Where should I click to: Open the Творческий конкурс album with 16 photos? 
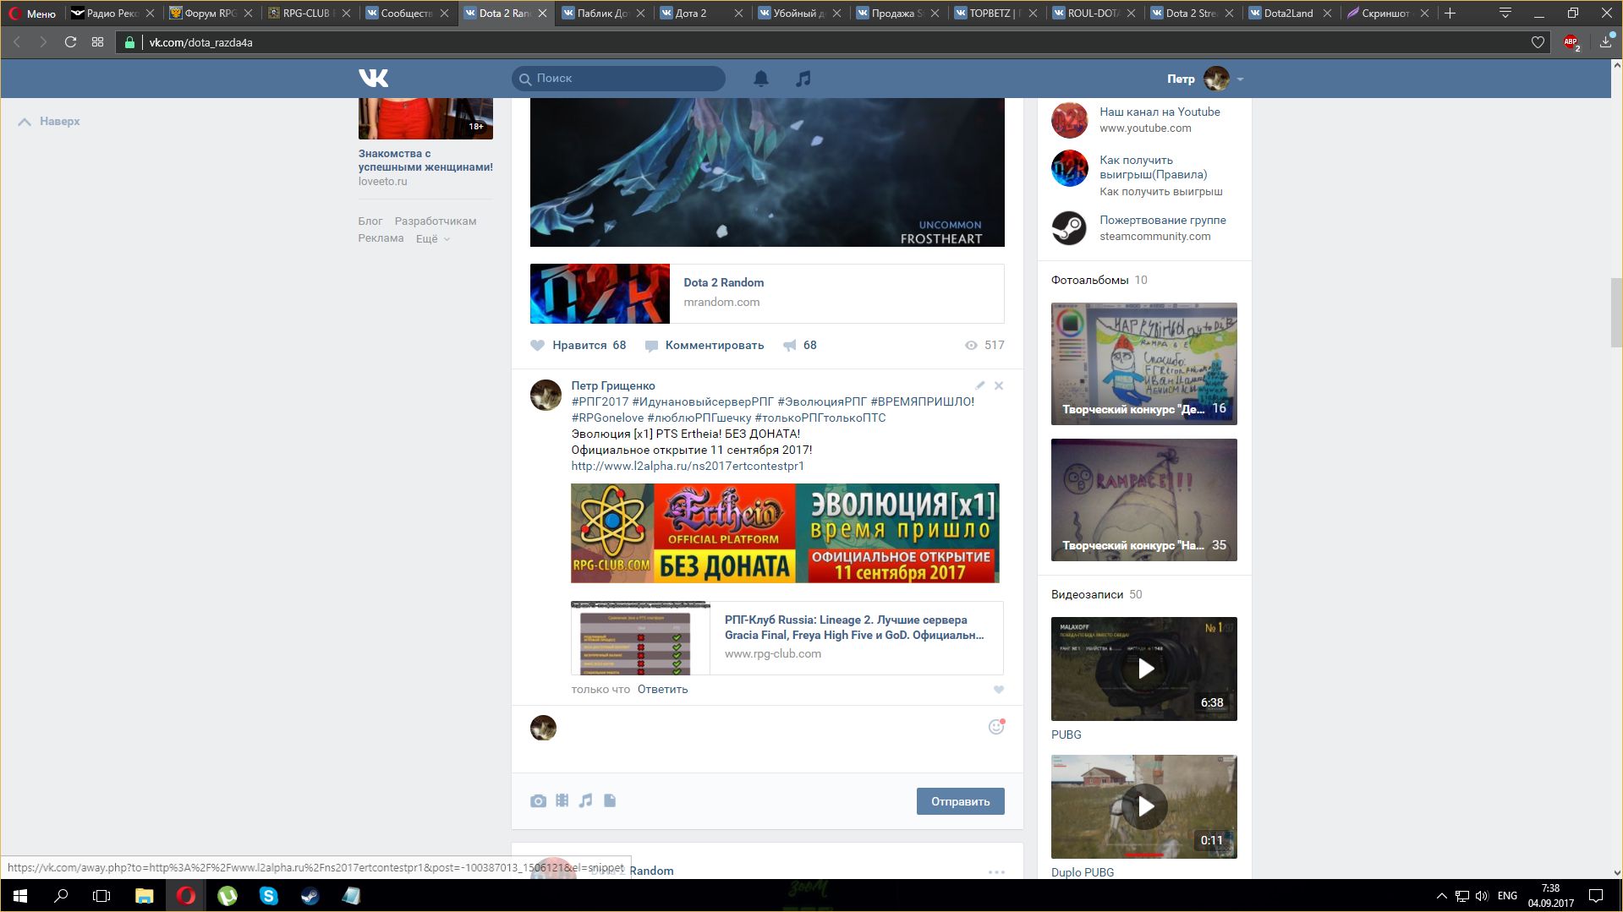(x=1143, y=363)
